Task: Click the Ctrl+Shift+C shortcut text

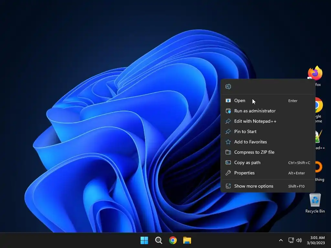Action: [x=299, y=163]
